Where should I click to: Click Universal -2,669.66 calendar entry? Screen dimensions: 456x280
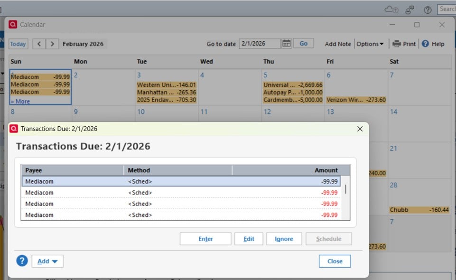293,85
